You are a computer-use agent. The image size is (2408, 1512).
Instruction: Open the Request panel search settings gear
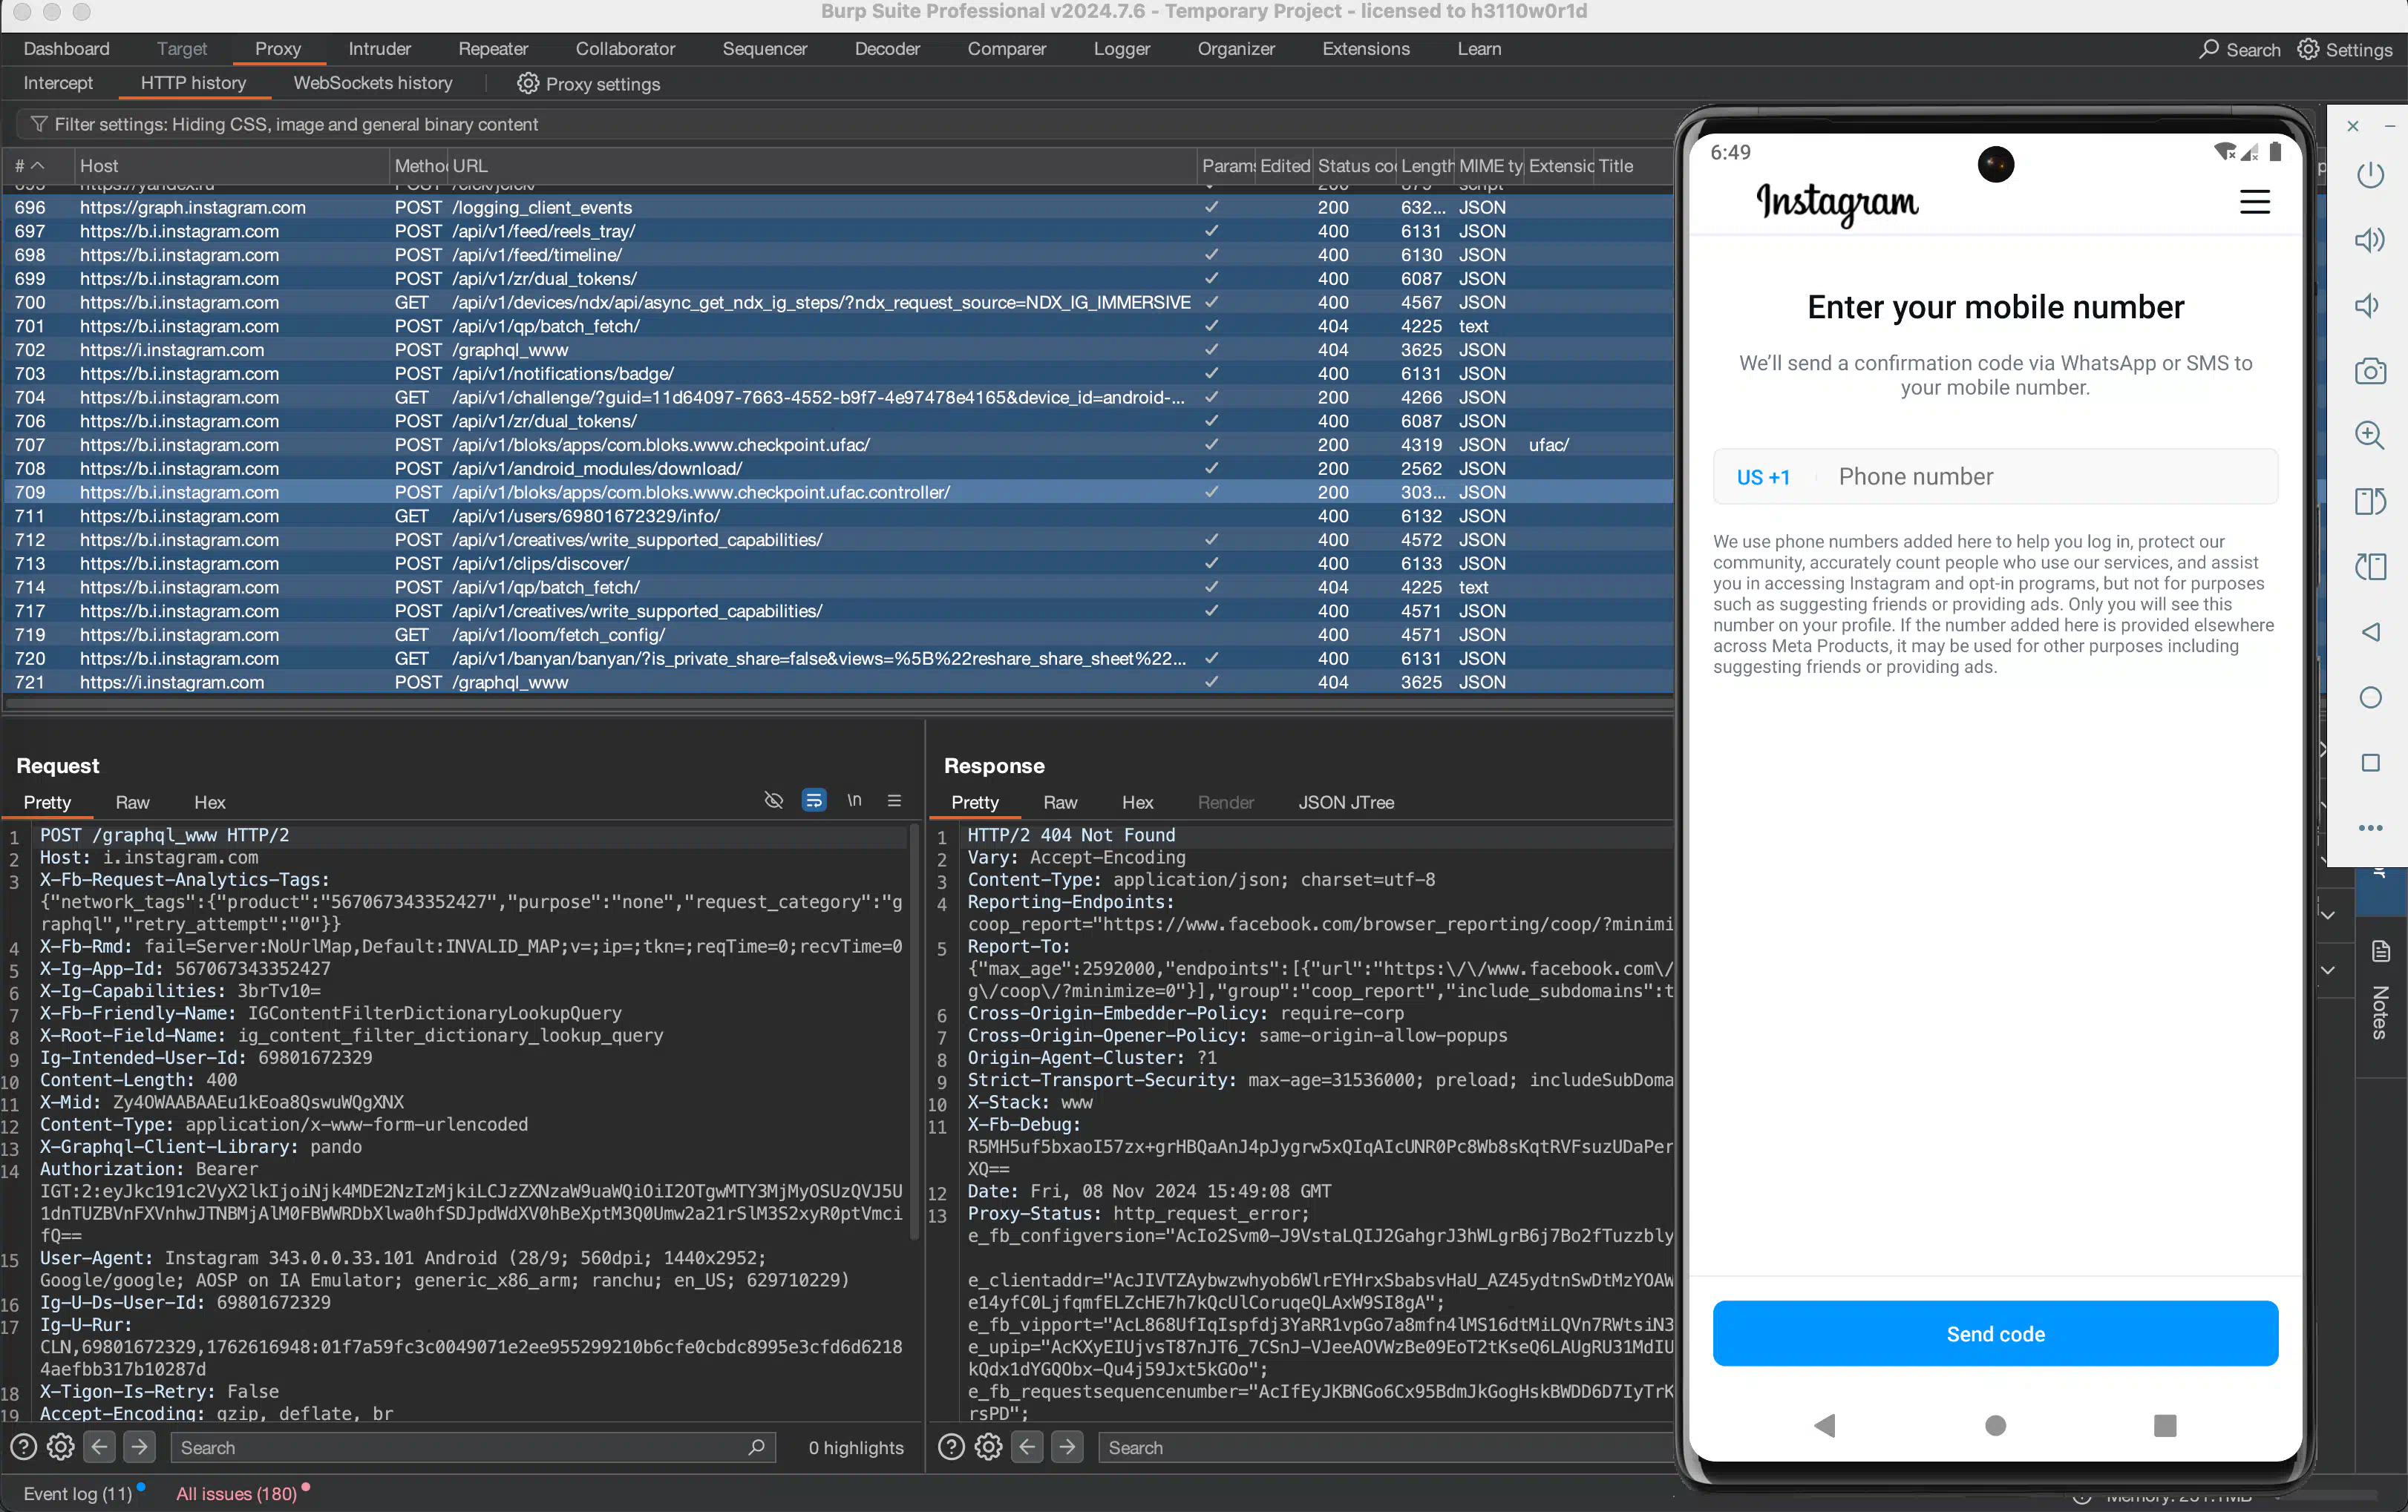point(60,1447)
